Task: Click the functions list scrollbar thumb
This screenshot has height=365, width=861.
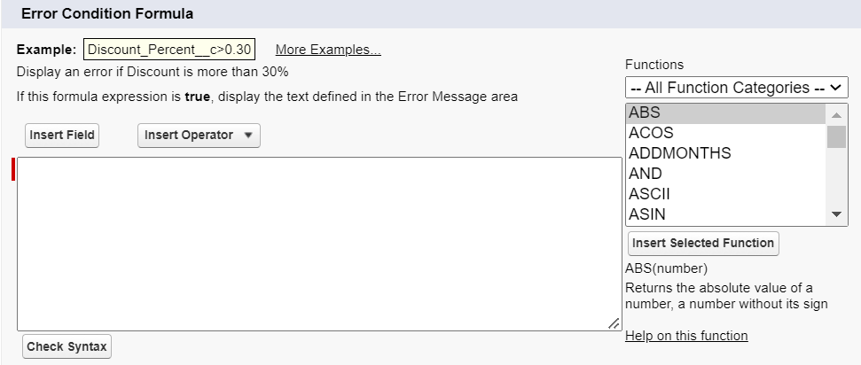Action: tap(836, 136)
